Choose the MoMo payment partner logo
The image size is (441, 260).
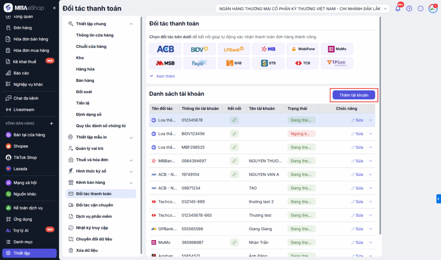[337, 49]
